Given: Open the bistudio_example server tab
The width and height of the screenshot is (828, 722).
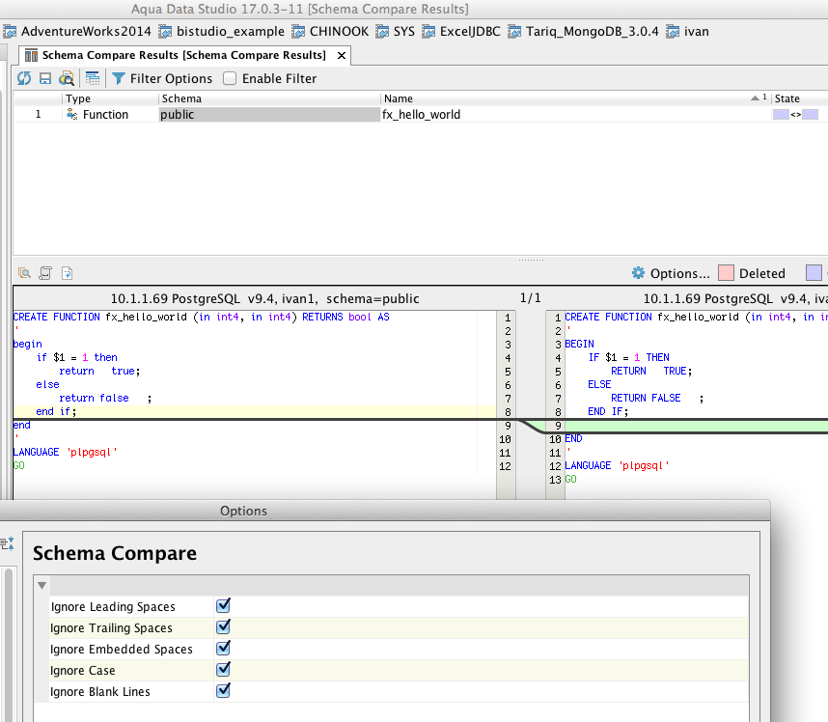Looking at the screenshot, I should click(x=221, y=32).
